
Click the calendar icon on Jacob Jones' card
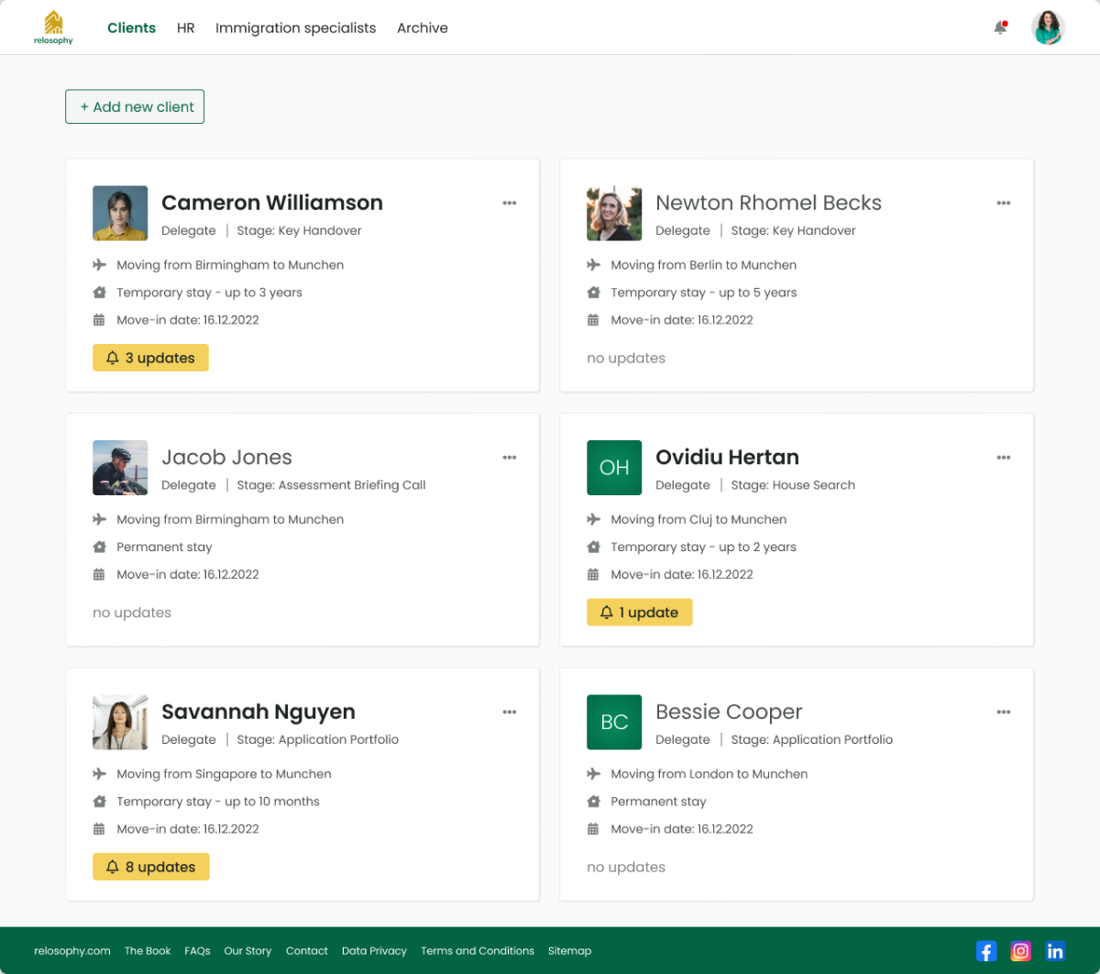[99, 575]
